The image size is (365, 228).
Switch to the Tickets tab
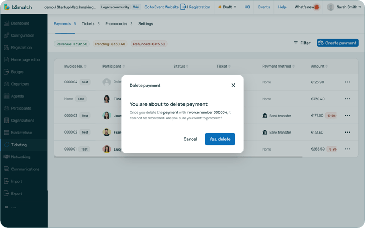click(90, 24)
